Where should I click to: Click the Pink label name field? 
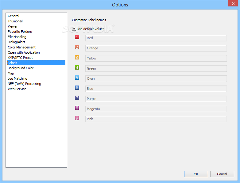[156, 119]
